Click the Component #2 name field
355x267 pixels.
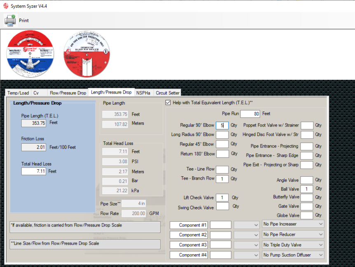[189, 235]
